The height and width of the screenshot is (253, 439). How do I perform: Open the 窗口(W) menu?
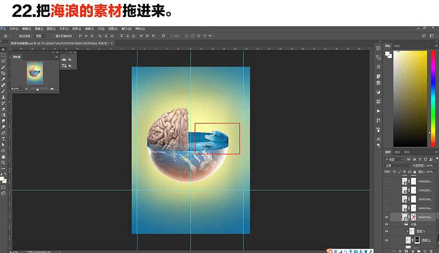126,29
